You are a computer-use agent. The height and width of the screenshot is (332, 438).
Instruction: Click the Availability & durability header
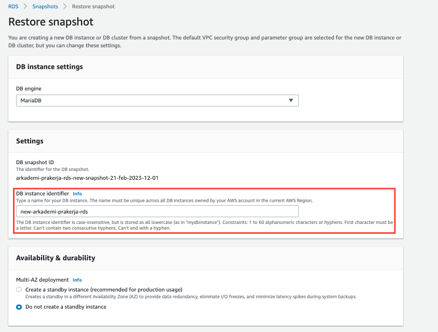[x=56, y=258]
